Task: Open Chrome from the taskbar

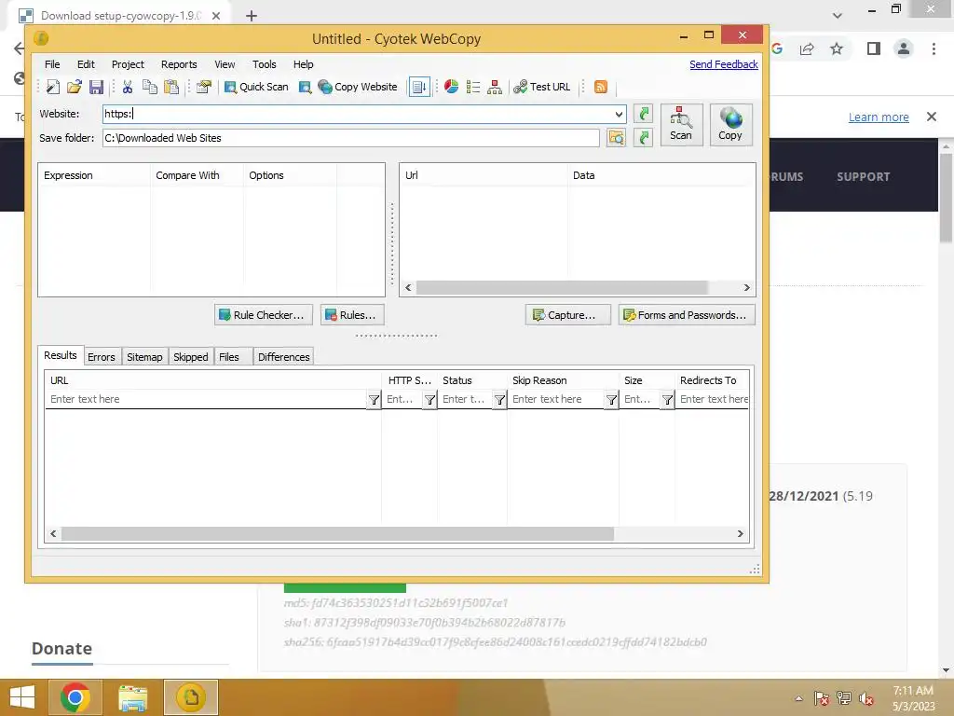Action: coord(75,697)
